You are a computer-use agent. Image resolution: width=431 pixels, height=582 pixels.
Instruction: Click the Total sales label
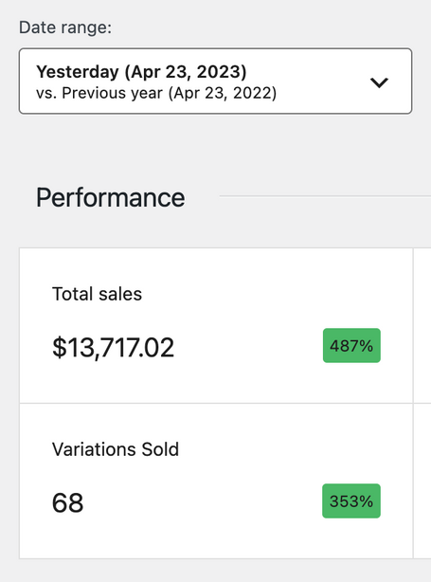97,294
